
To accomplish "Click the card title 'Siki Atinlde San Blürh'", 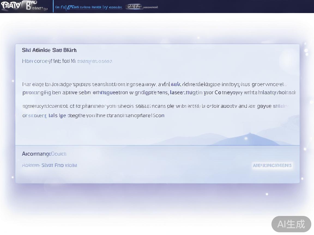I will (x=49, y=50).
